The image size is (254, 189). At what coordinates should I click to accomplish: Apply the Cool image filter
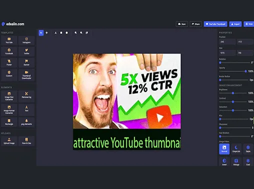pyautogui.click(x=248, y=162)
